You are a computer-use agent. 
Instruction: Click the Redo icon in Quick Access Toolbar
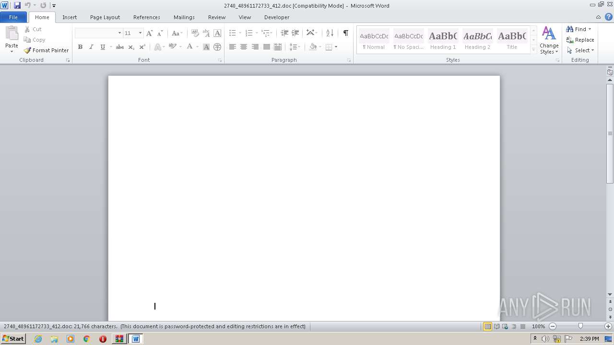point(43,5)
